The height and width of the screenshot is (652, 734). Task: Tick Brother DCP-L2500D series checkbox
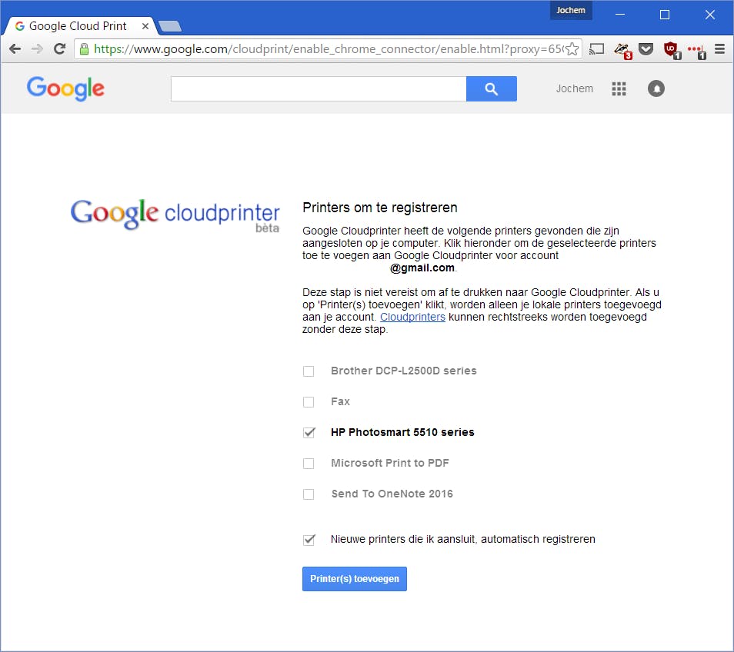pos(309,371)
